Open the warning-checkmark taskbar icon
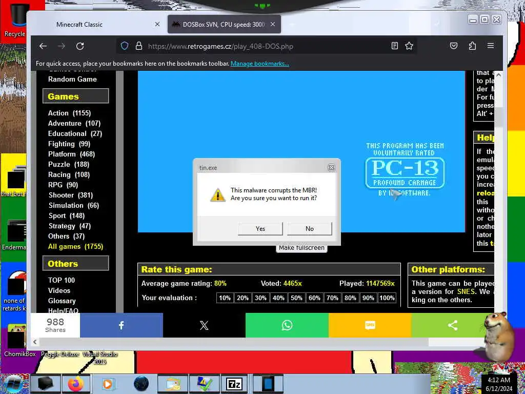 [x=204, y=384]
